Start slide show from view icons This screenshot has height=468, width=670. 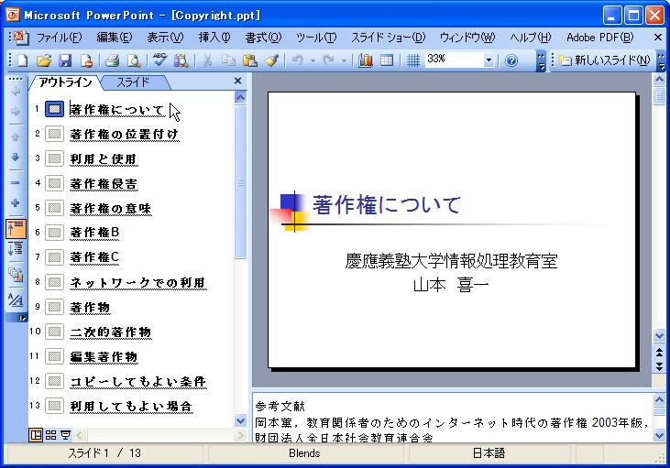click(x=65, y=435)
